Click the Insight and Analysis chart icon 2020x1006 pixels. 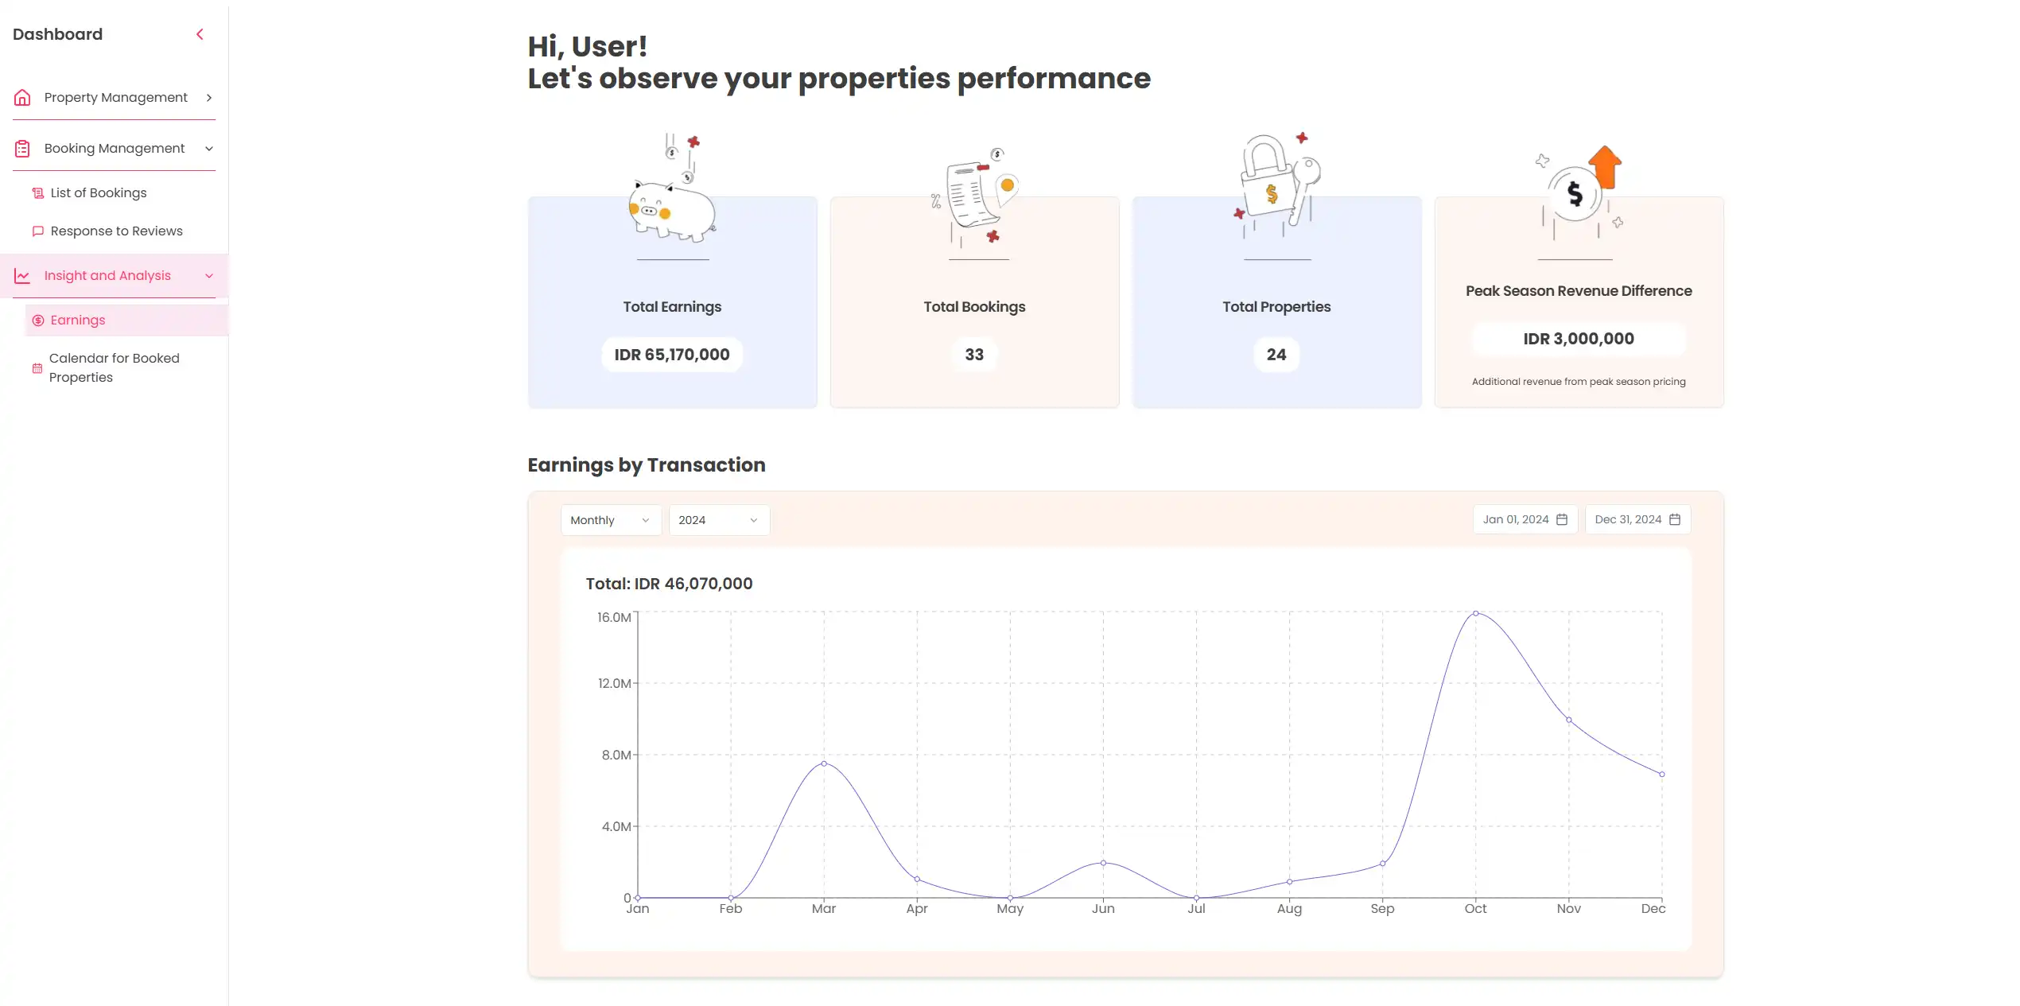(22, 276)
